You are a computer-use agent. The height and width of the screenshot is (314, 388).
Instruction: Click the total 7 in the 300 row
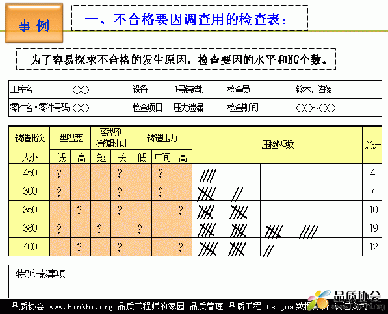pyautogui.click(x=372, y=191)
